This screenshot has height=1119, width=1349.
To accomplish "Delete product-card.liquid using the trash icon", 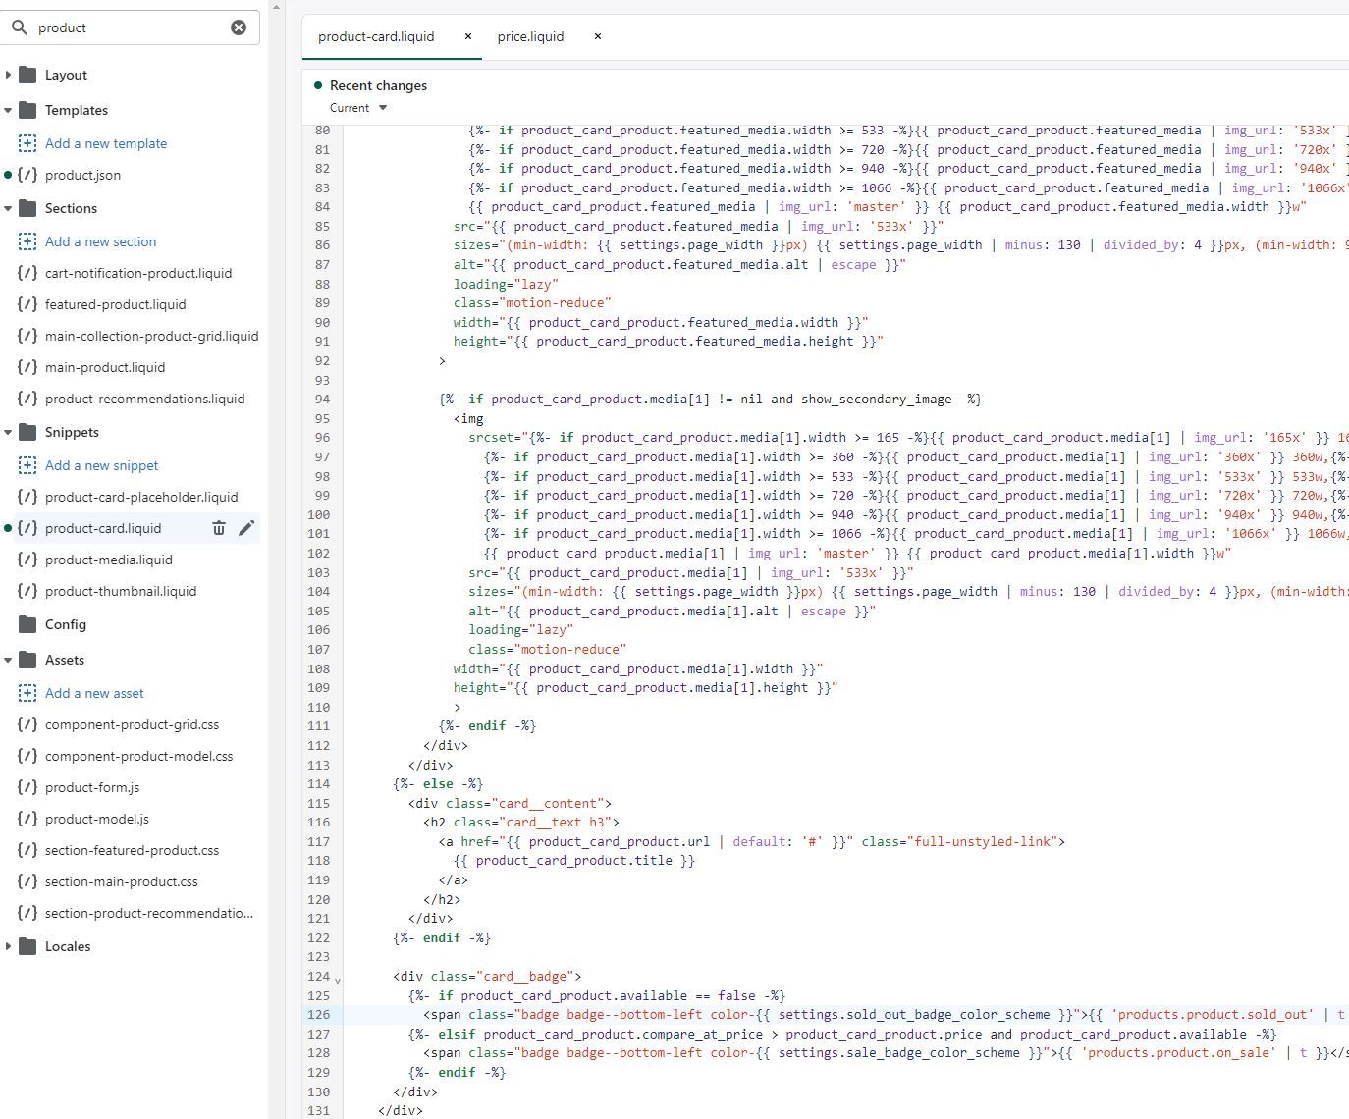I will [219, 528].
